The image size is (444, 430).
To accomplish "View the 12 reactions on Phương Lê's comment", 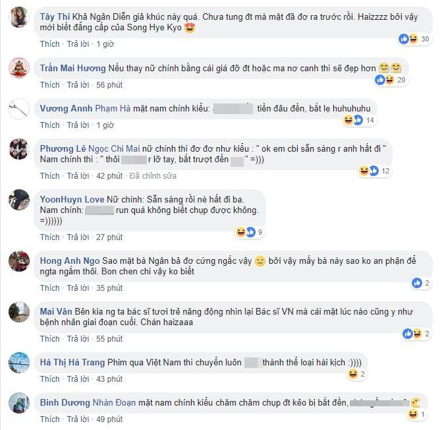I will click(x=374, y=171).
